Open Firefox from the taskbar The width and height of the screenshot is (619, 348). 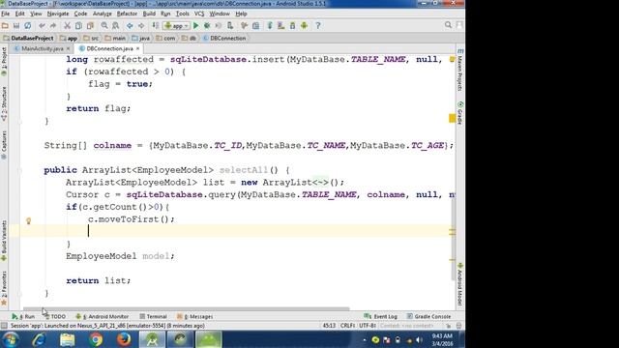click(x=124, y=339)
